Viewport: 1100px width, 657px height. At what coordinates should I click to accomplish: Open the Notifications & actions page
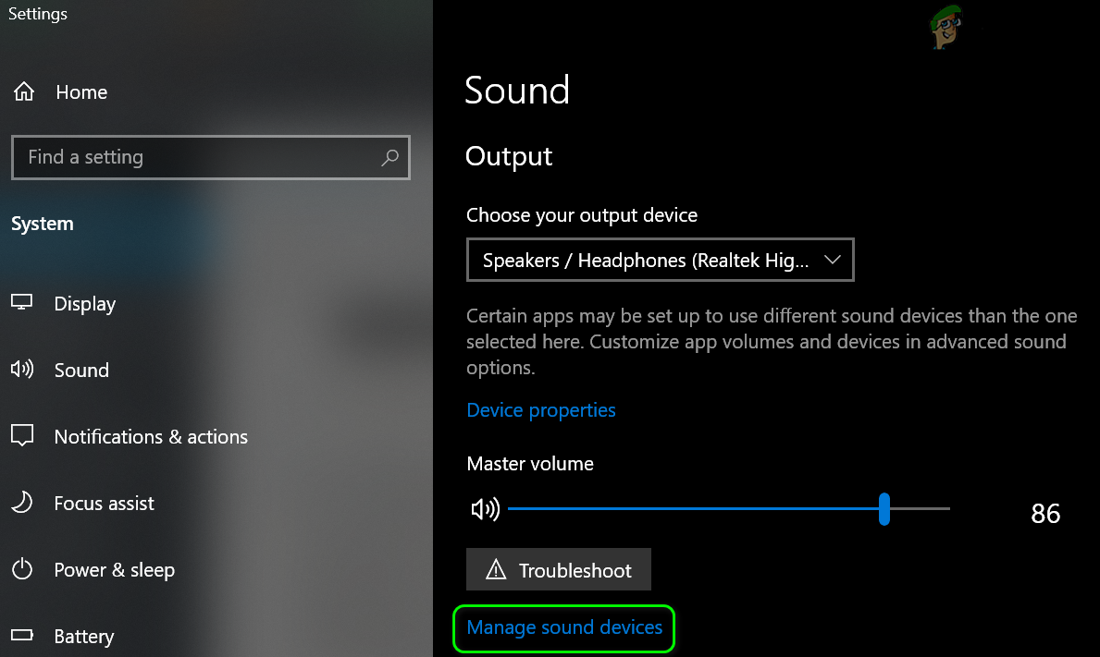click(x=151, y=436)
